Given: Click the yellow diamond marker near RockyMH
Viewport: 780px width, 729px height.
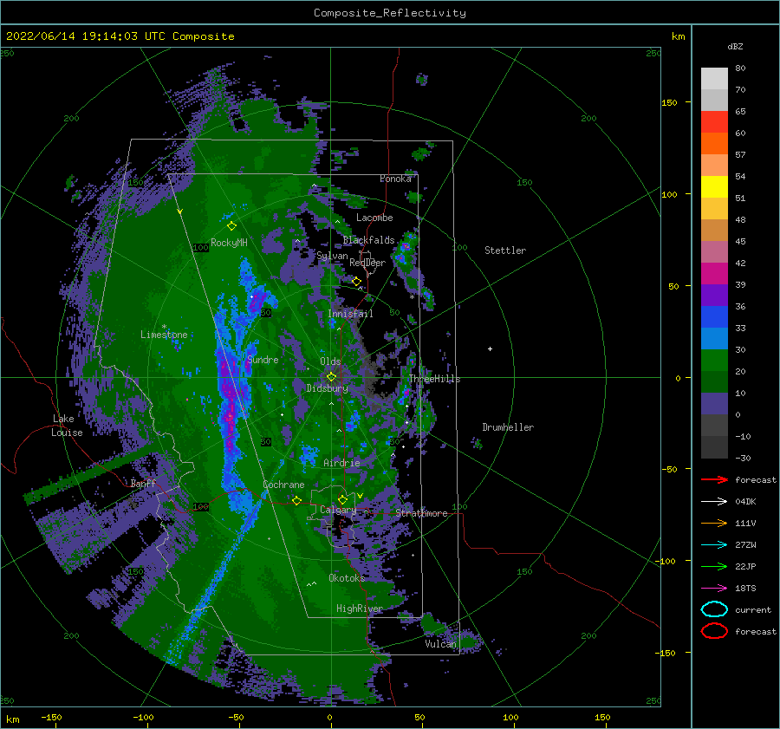Looking at the screenshot, I should click(231, 226).
